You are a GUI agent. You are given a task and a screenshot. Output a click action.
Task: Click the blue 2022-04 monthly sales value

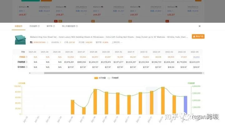coord(197,57)
